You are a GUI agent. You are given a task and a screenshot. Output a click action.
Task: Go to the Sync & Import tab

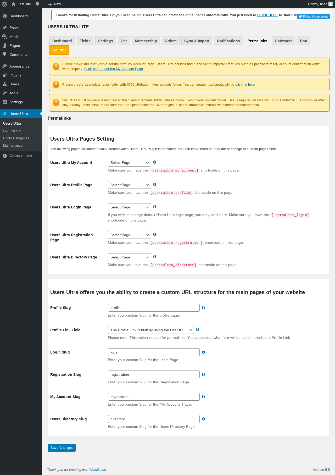pyautogui.click(x=197, y=41)
